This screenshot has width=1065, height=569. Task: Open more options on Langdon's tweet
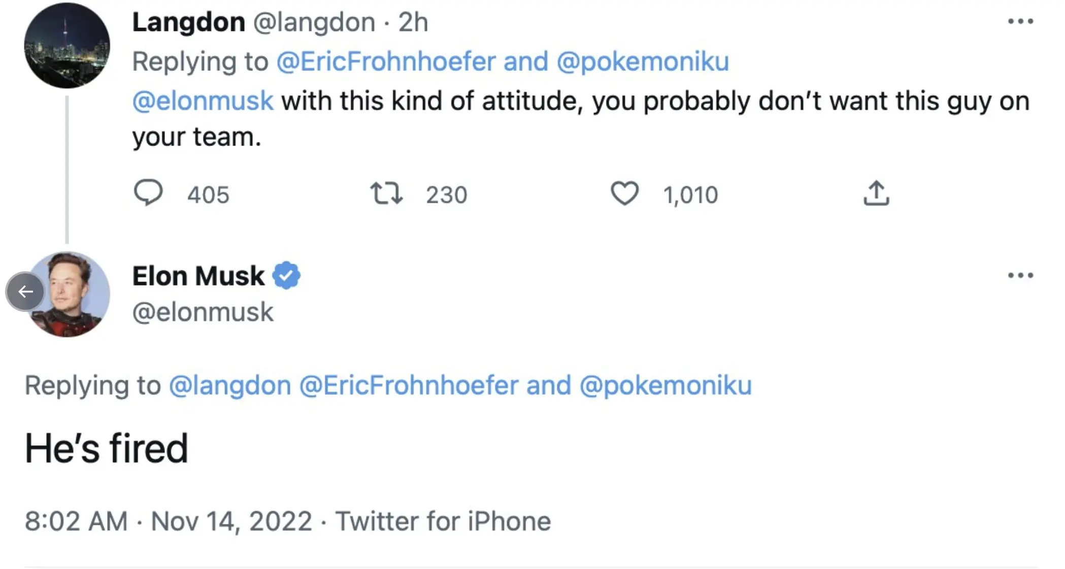(x=1020, y=21)
